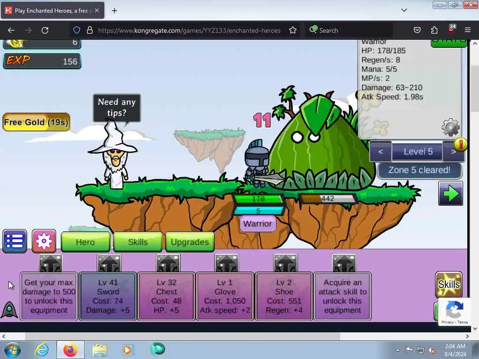Click upgrade arrow above Sword card

pyautogui.click(x=109, y=264)
